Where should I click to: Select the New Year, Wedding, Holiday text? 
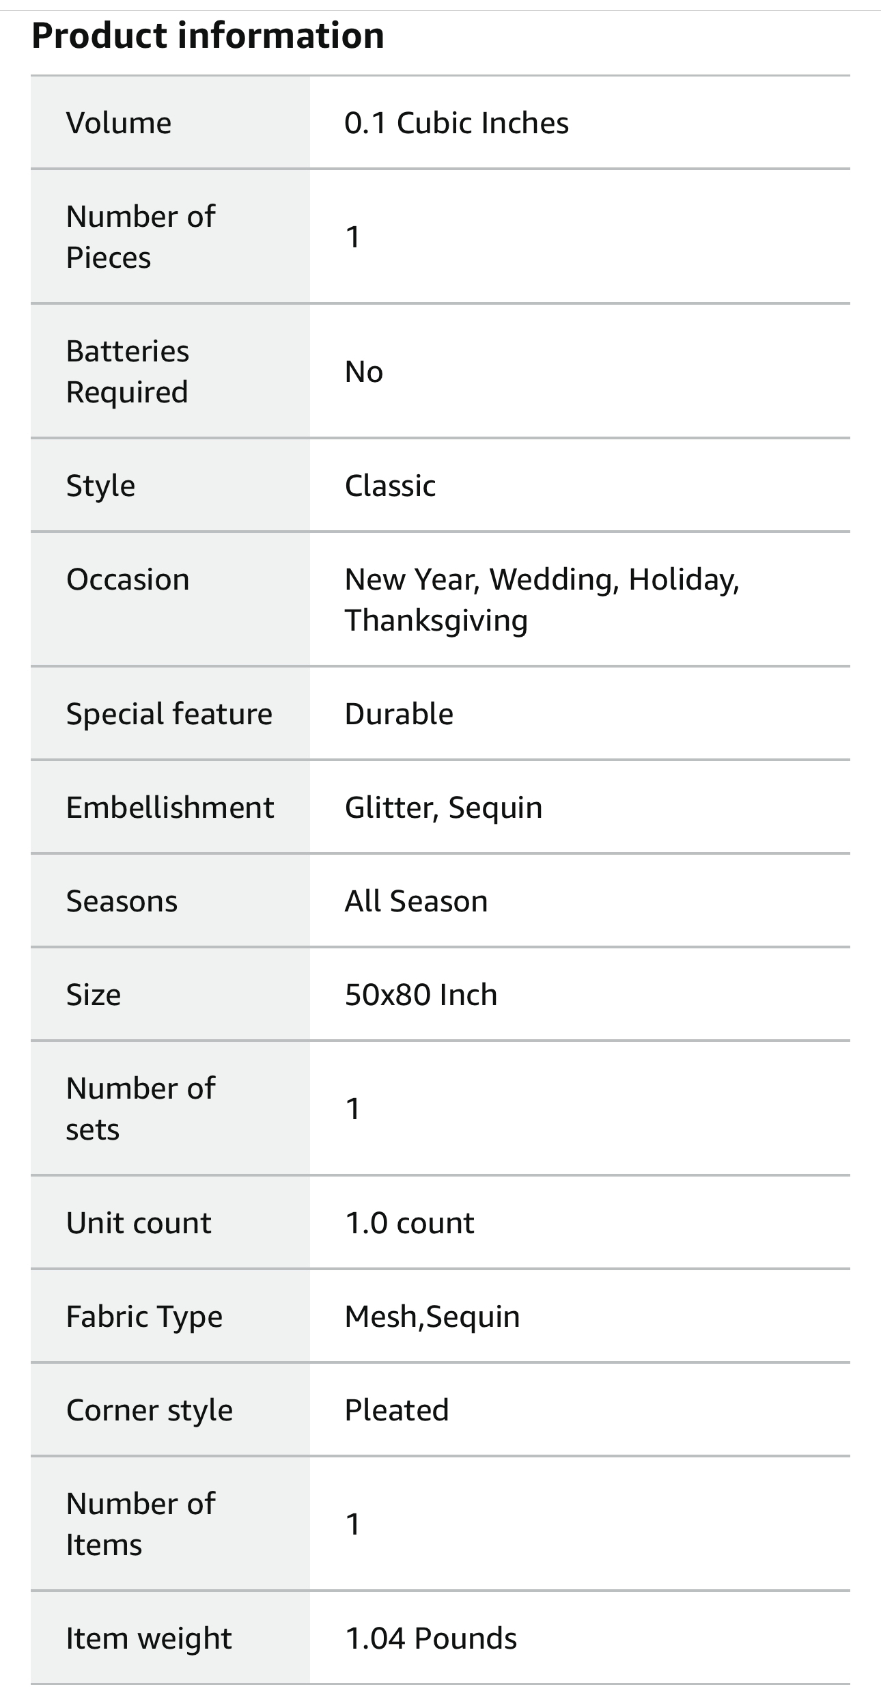tap(542, 579)
